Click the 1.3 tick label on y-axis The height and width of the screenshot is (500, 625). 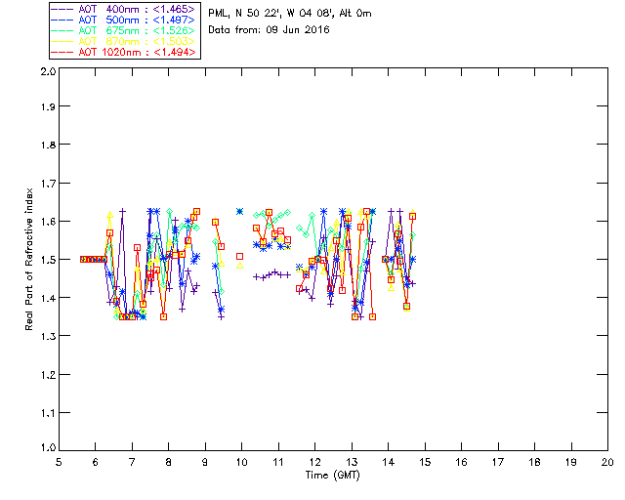click(x=46, y=337)
